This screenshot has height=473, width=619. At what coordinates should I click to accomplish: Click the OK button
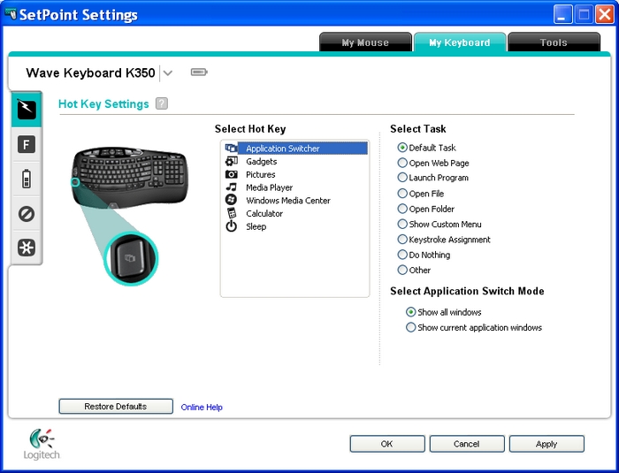coord(387,444)
